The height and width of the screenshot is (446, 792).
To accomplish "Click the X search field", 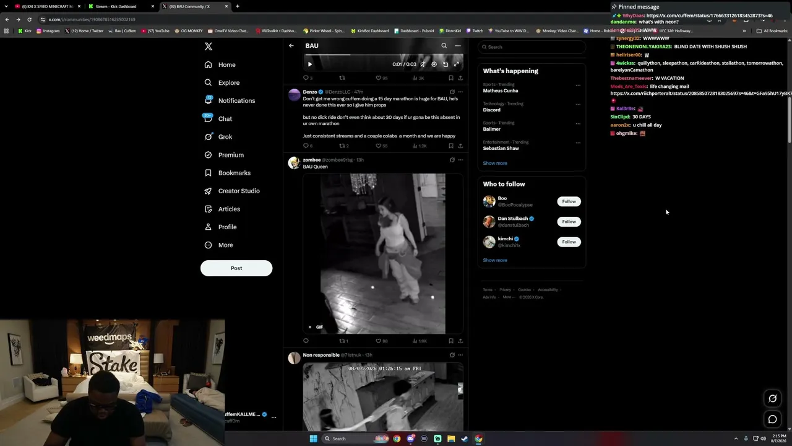I will coord(532,47).
